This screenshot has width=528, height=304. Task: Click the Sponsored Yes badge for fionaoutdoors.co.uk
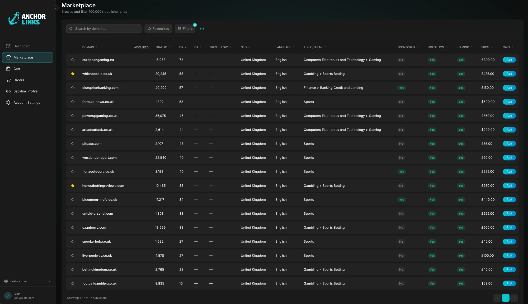pyautogui.click(x=402, y=172)
